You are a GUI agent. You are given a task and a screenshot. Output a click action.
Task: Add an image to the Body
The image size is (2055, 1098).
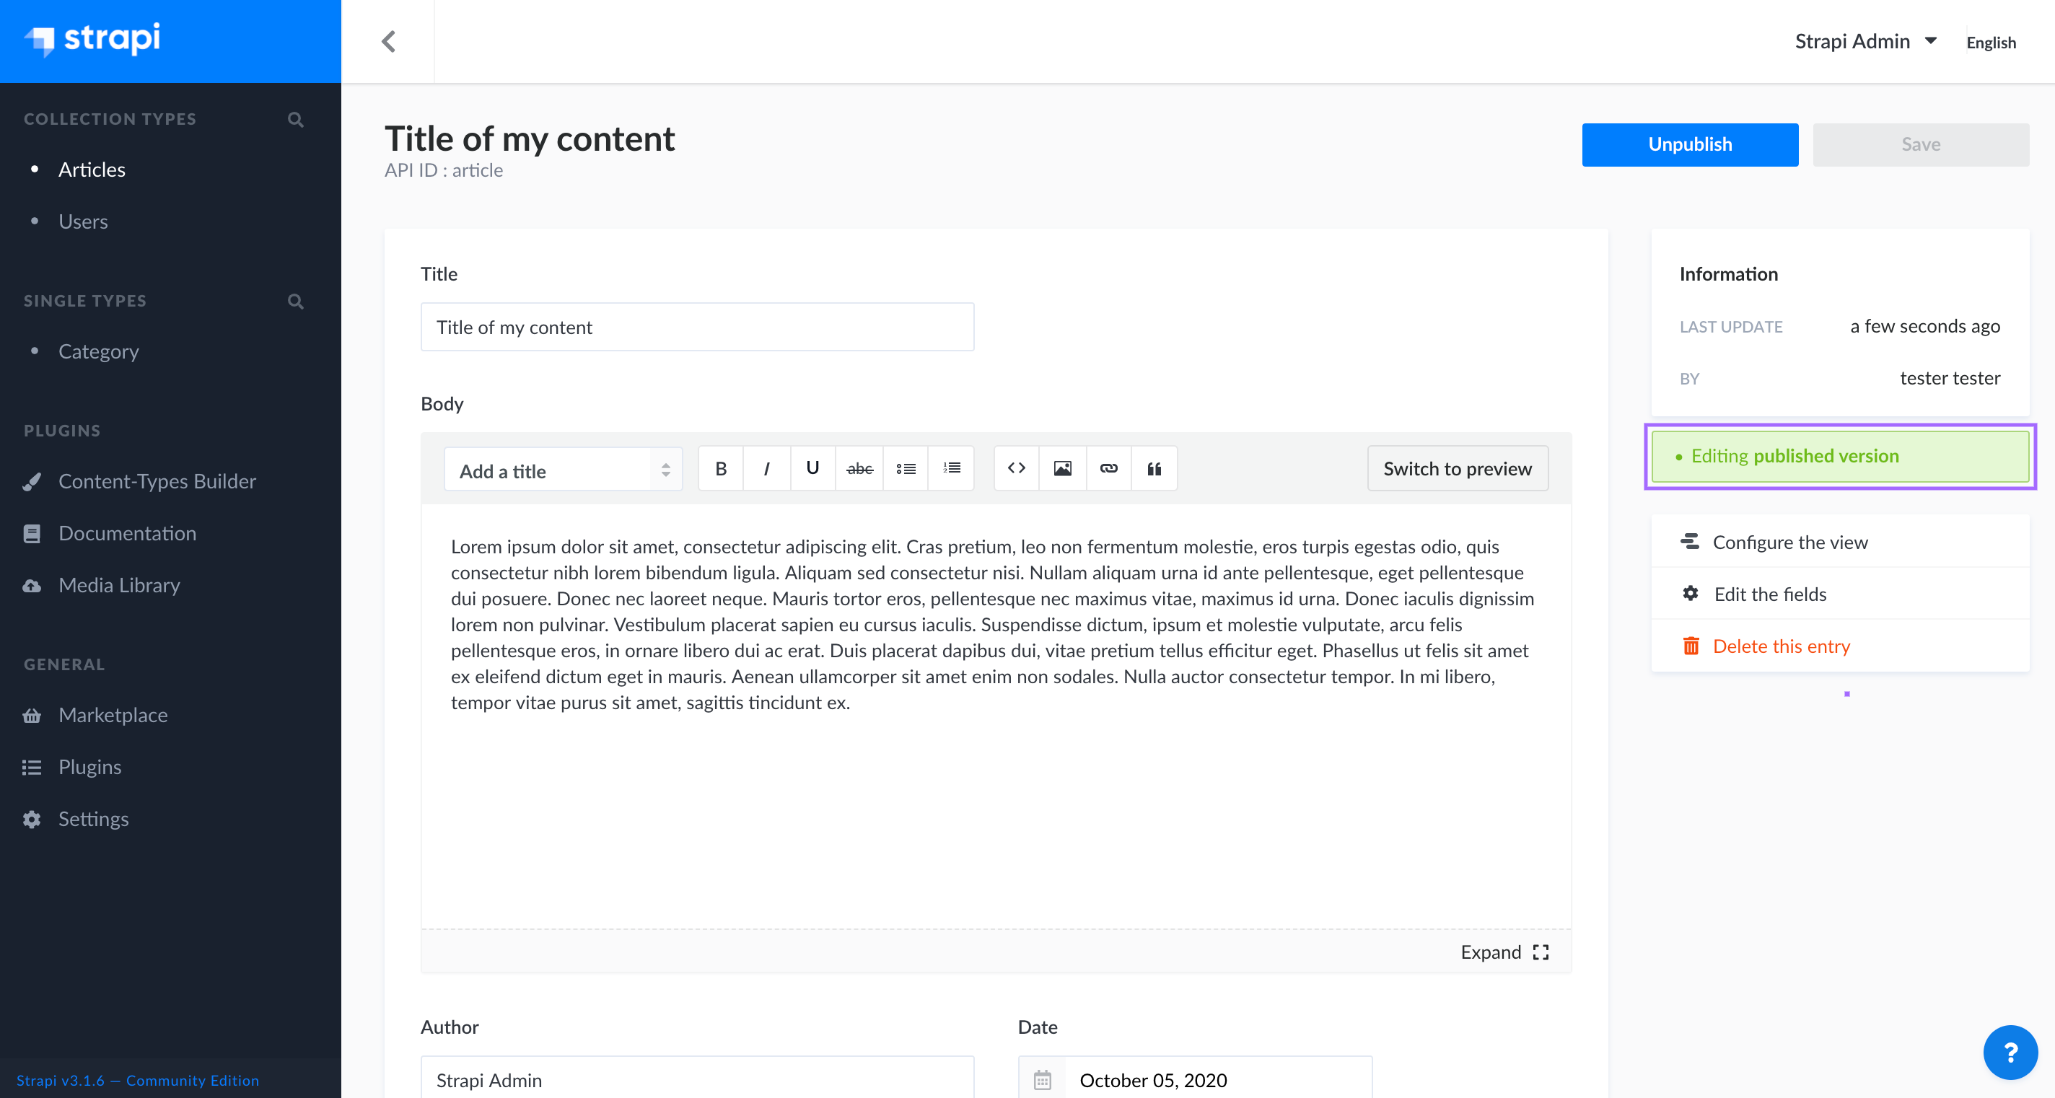coord(1063,469)
